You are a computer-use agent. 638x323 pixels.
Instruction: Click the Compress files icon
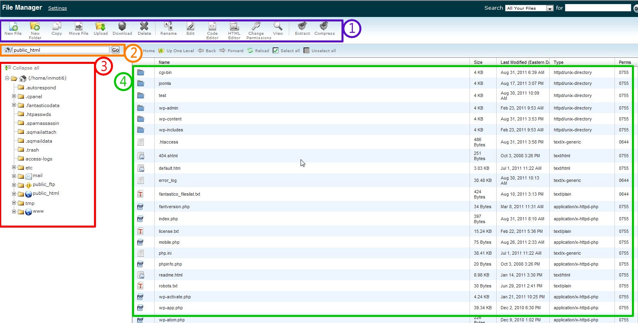click(x=324, y=27)
